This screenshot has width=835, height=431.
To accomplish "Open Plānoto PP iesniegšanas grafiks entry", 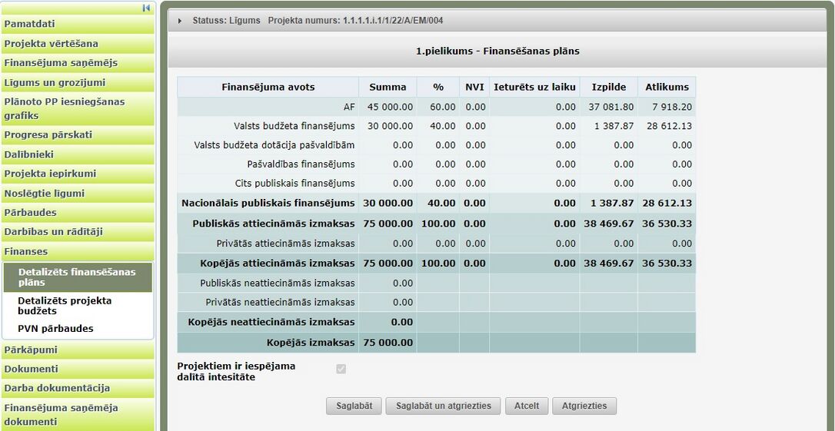I will coord(77,108).
